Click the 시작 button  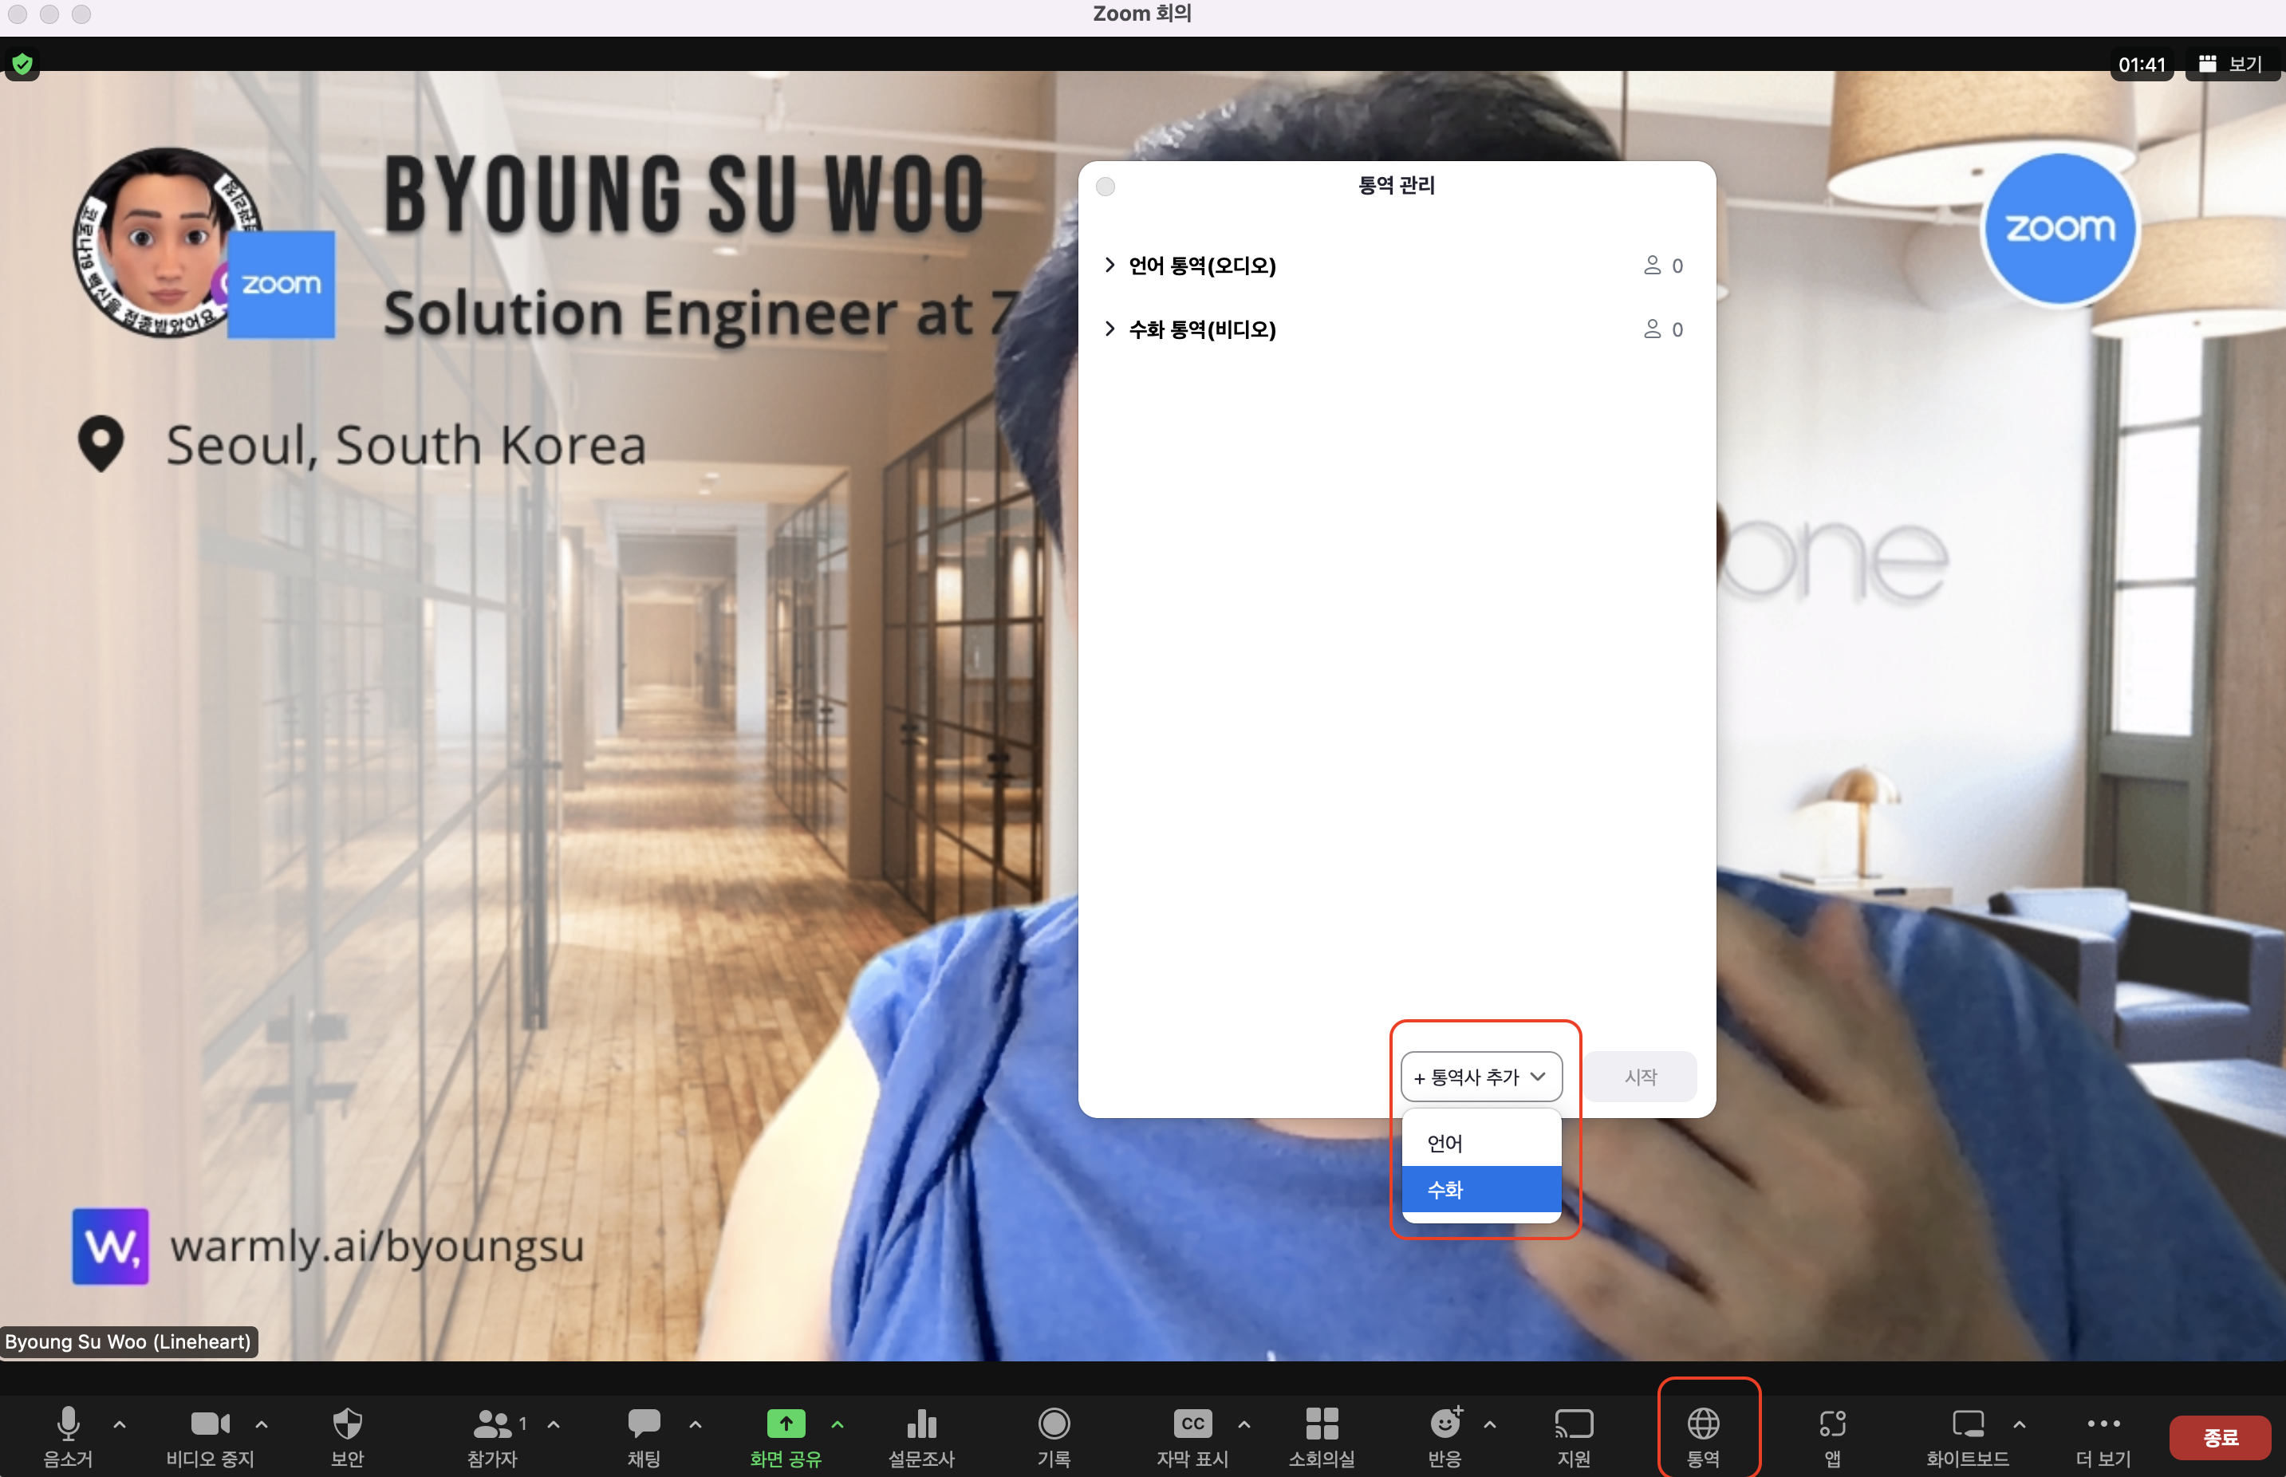1639,1076
